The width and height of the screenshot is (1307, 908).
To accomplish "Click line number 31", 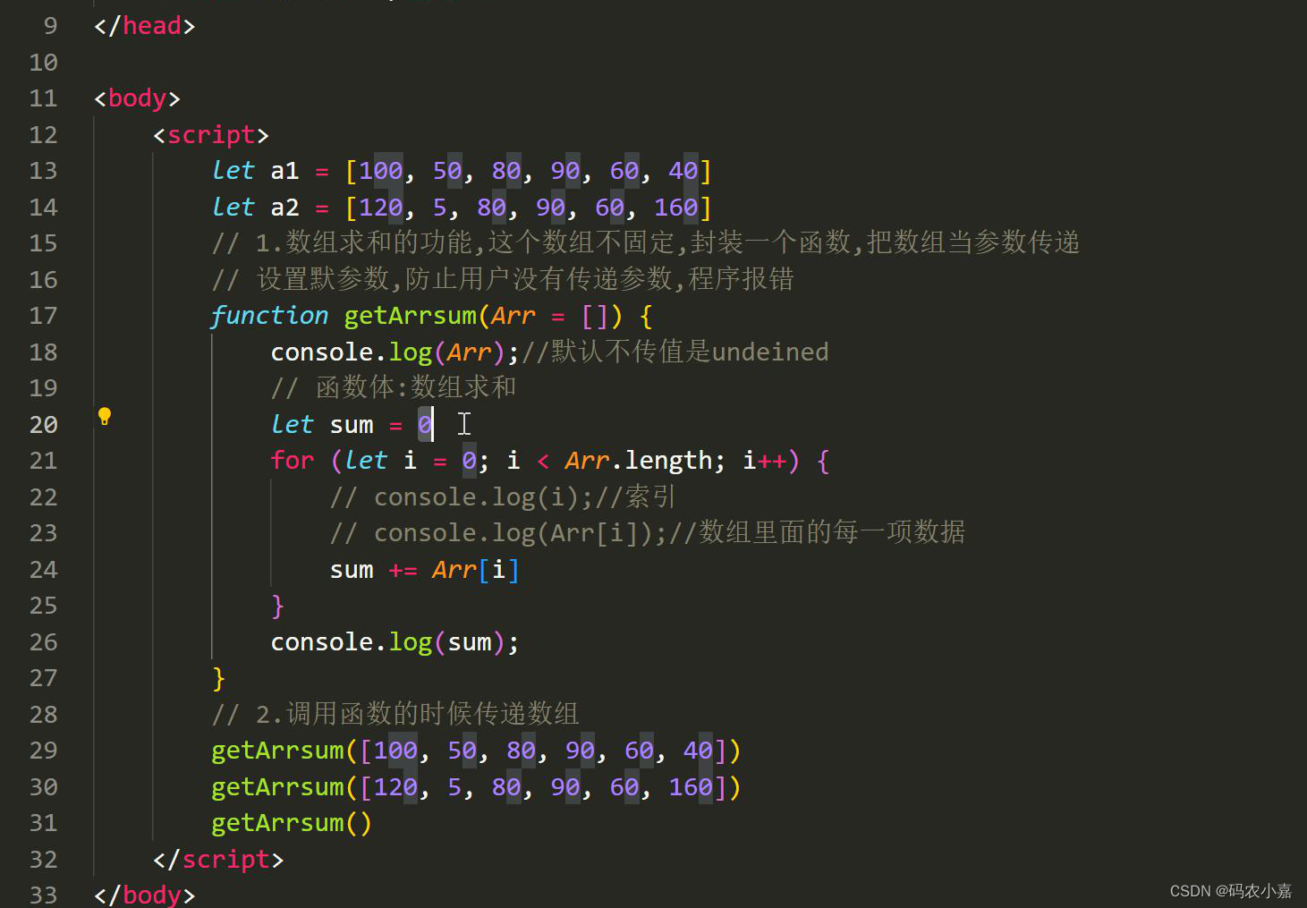I will pos(43,822).
